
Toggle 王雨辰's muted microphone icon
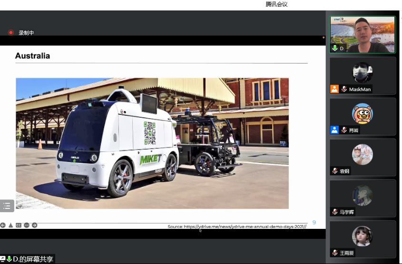coord(335,253)
